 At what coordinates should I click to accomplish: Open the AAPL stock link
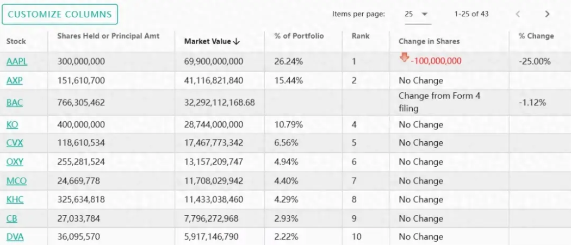point(17,61)
